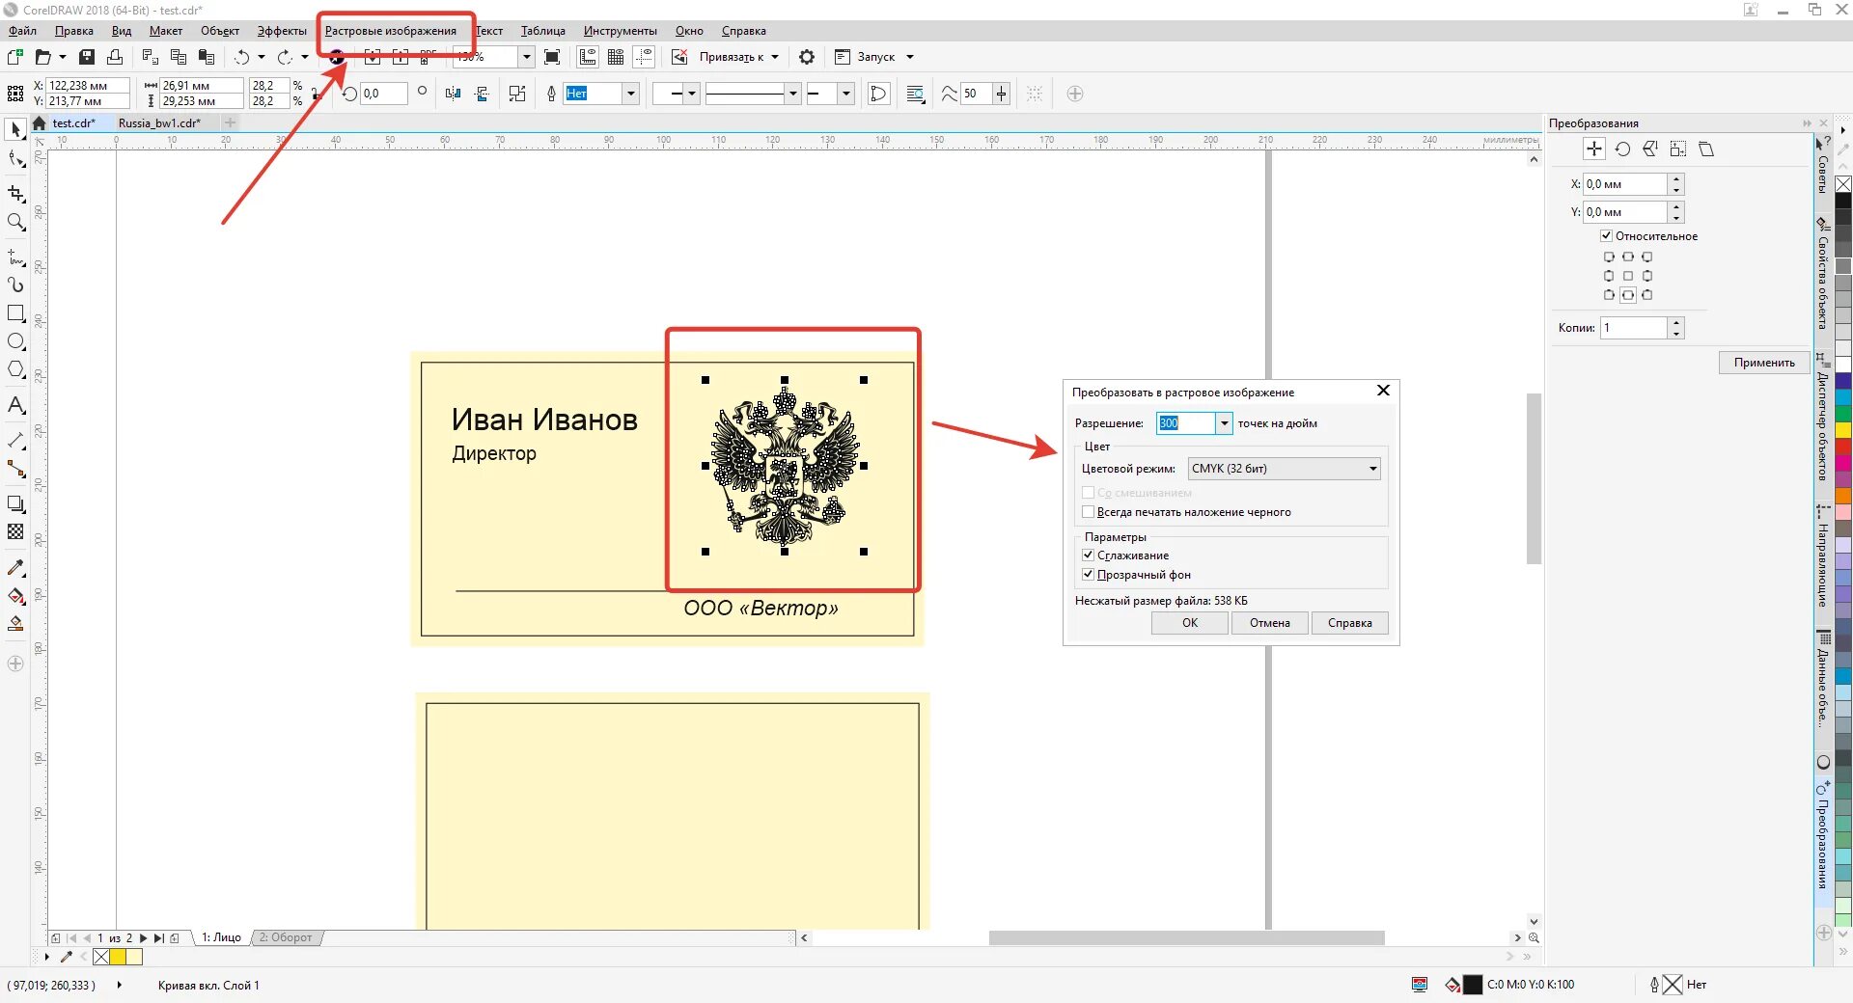Select the Transparency tool
This screenshot has height=1003, width=1853.
(15, 531)
